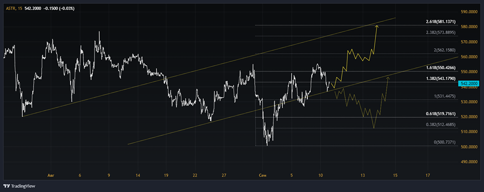484x192 pixels.
Task: Click the change value −0.1500 (−0.03%)
Action: tap(59, 9)
